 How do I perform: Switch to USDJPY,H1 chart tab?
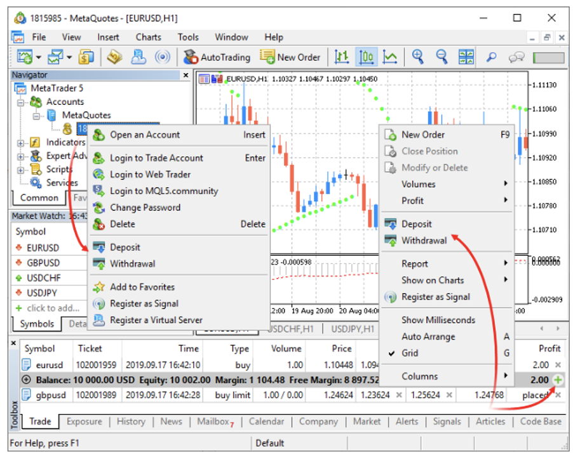coord(353,329)
